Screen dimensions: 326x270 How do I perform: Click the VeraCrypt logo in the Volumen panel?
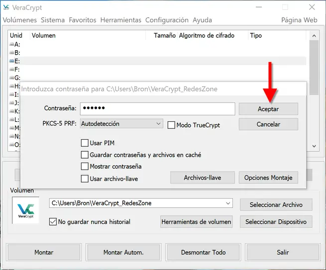pyautogui.click(x=25, y=210)
